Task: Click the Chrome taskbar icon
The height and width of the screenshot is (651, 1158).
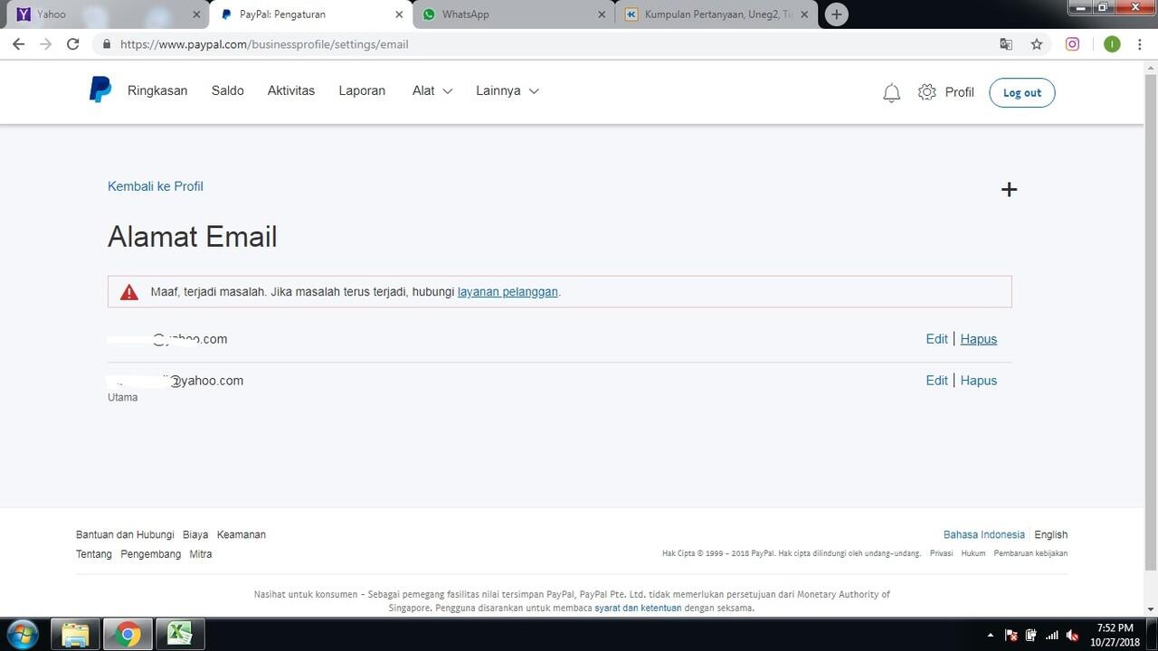Action: pyautogui.click(x=128, y=635)
